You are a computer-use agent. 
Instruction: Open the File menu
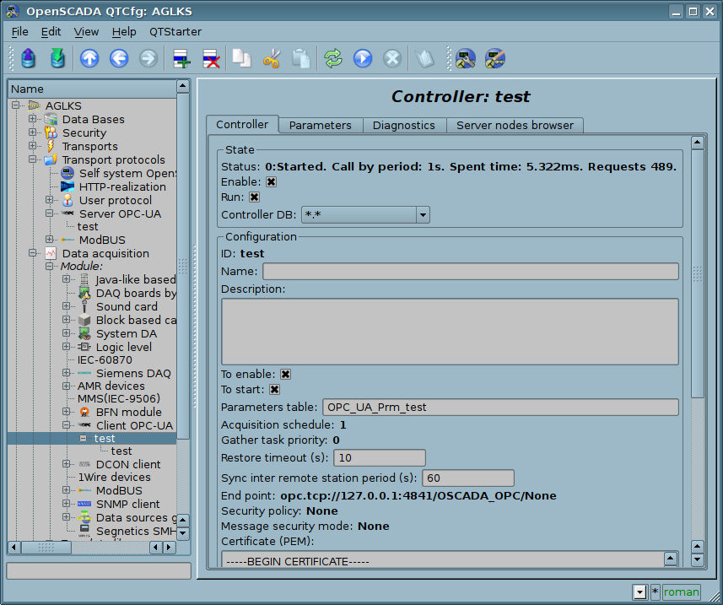20,32
